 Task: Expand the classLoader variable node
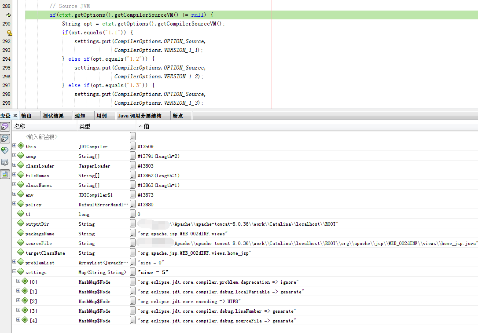pos(15,165)
